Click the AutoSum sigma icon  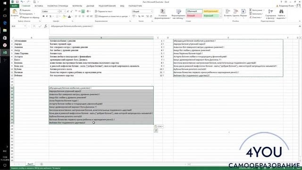(251, 10)
